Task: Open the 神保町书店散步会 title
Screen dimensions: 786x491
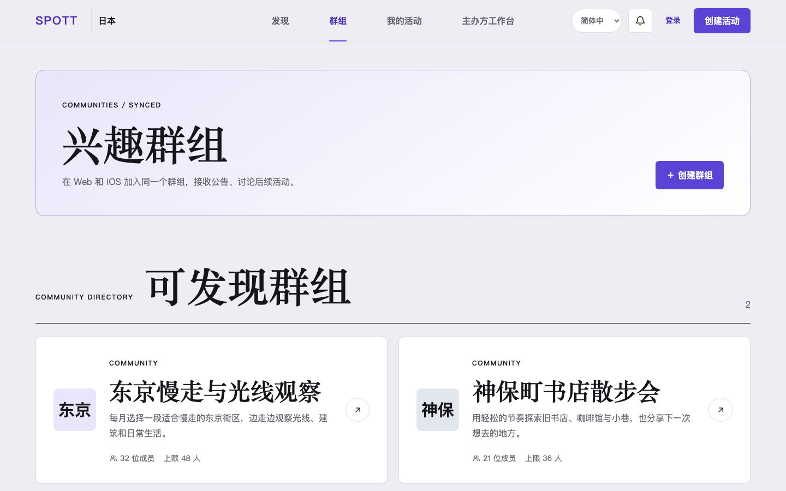Action: tap(567, 391)
